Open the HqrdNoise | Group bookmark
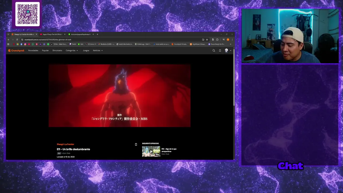Image resolution: width=343 pixels, height=193 pixels. click(197, 44)
